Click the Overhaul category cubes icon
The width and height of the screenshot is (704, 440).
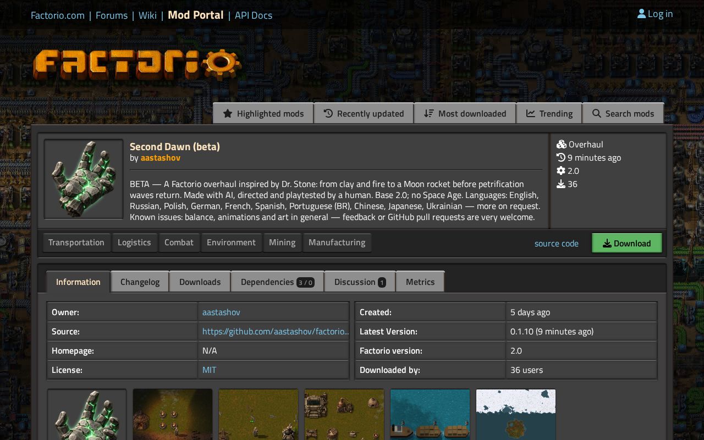[x=562, y=144]
